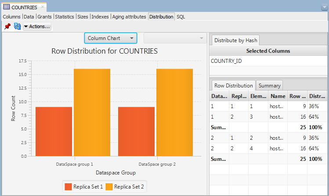Click the host... name in element 2 row
The image size is (329, 196).
pyautogui.click(x=278, y=138)
